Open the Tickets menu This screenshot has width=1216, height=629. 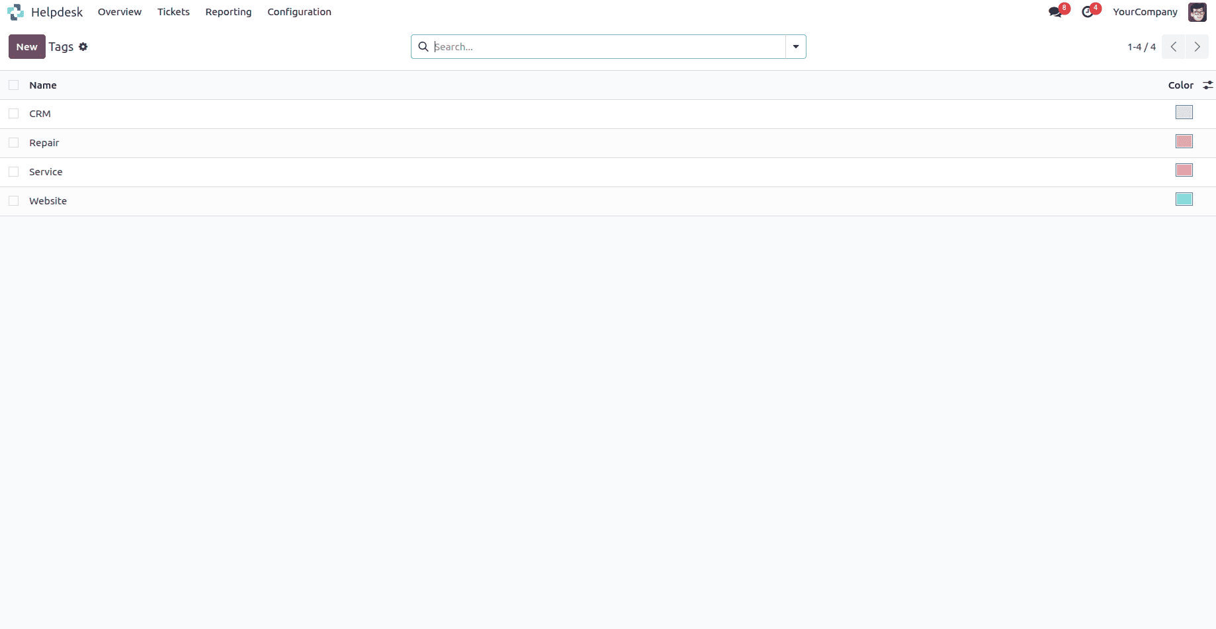tap(173, 12)
